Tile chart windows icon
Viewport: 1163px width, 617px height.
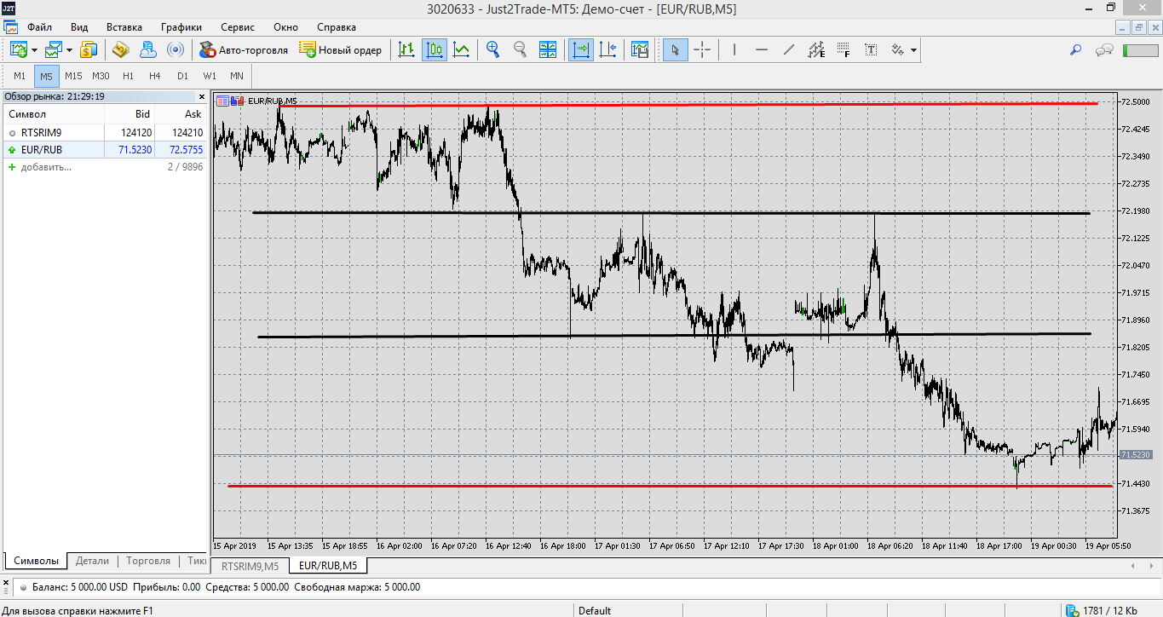(547, 49)
